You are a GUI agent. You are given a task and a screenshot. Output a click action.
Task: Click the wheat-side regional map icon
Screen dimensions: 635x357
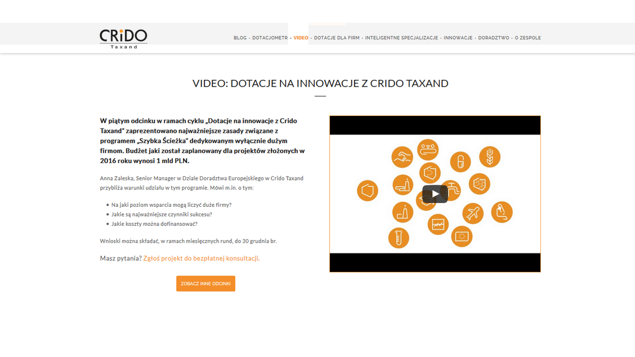[479, 184]
